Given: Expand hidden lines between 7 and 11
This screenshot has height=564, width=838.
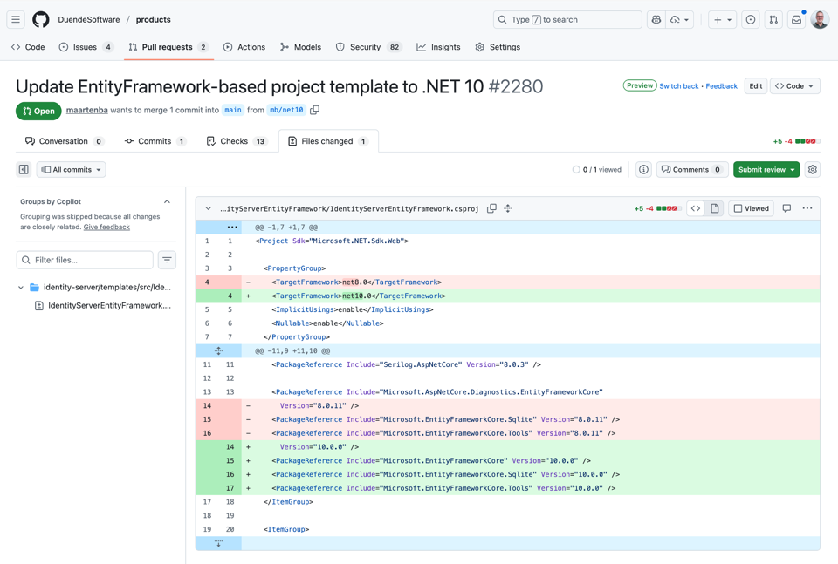Looking at the screenshot, I should (218, 351).
